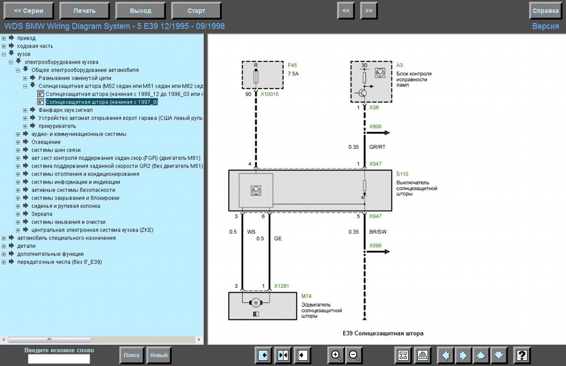
Task: Collapse the Солнцезащитная штора folder node
Action: pos(25,86)
